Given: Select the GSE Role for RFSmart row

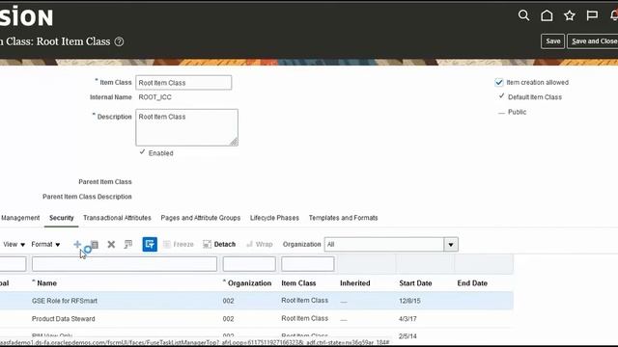Looking at the screenshot, I should (x=257, y=301).
